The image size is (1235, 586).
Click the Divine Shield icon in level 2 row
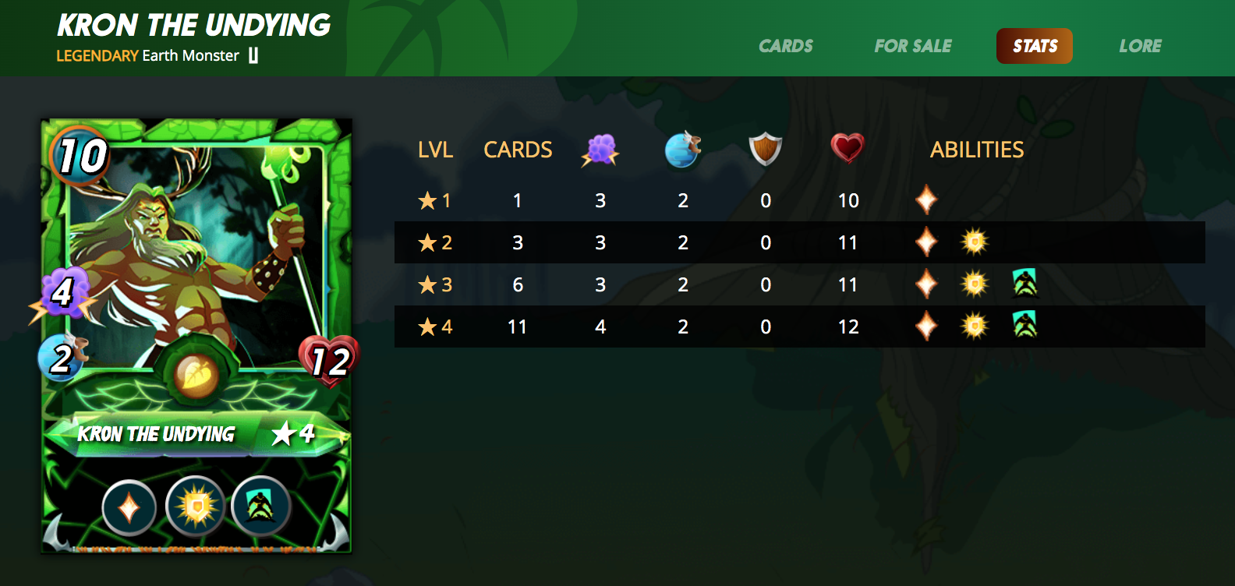point(975,242)
